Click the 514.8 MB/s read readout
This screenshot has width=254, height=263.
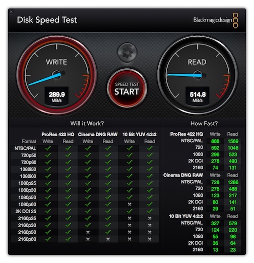198,97
